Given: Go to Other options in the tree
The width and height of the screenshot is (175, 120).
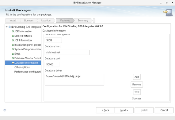Looking at the screenshot, I should point(22,67).
